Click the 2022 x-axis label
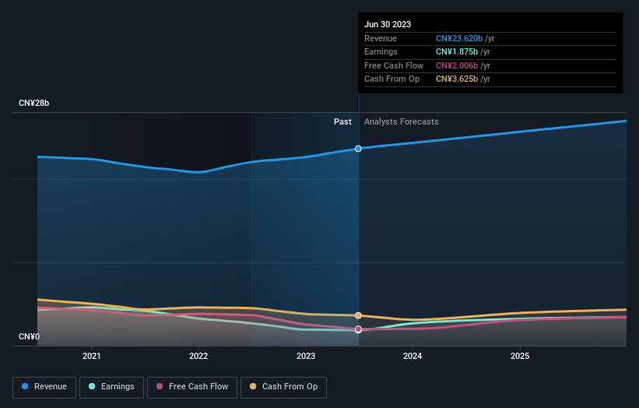This screenshot has width=639, height=408. [x=198, y=357]
